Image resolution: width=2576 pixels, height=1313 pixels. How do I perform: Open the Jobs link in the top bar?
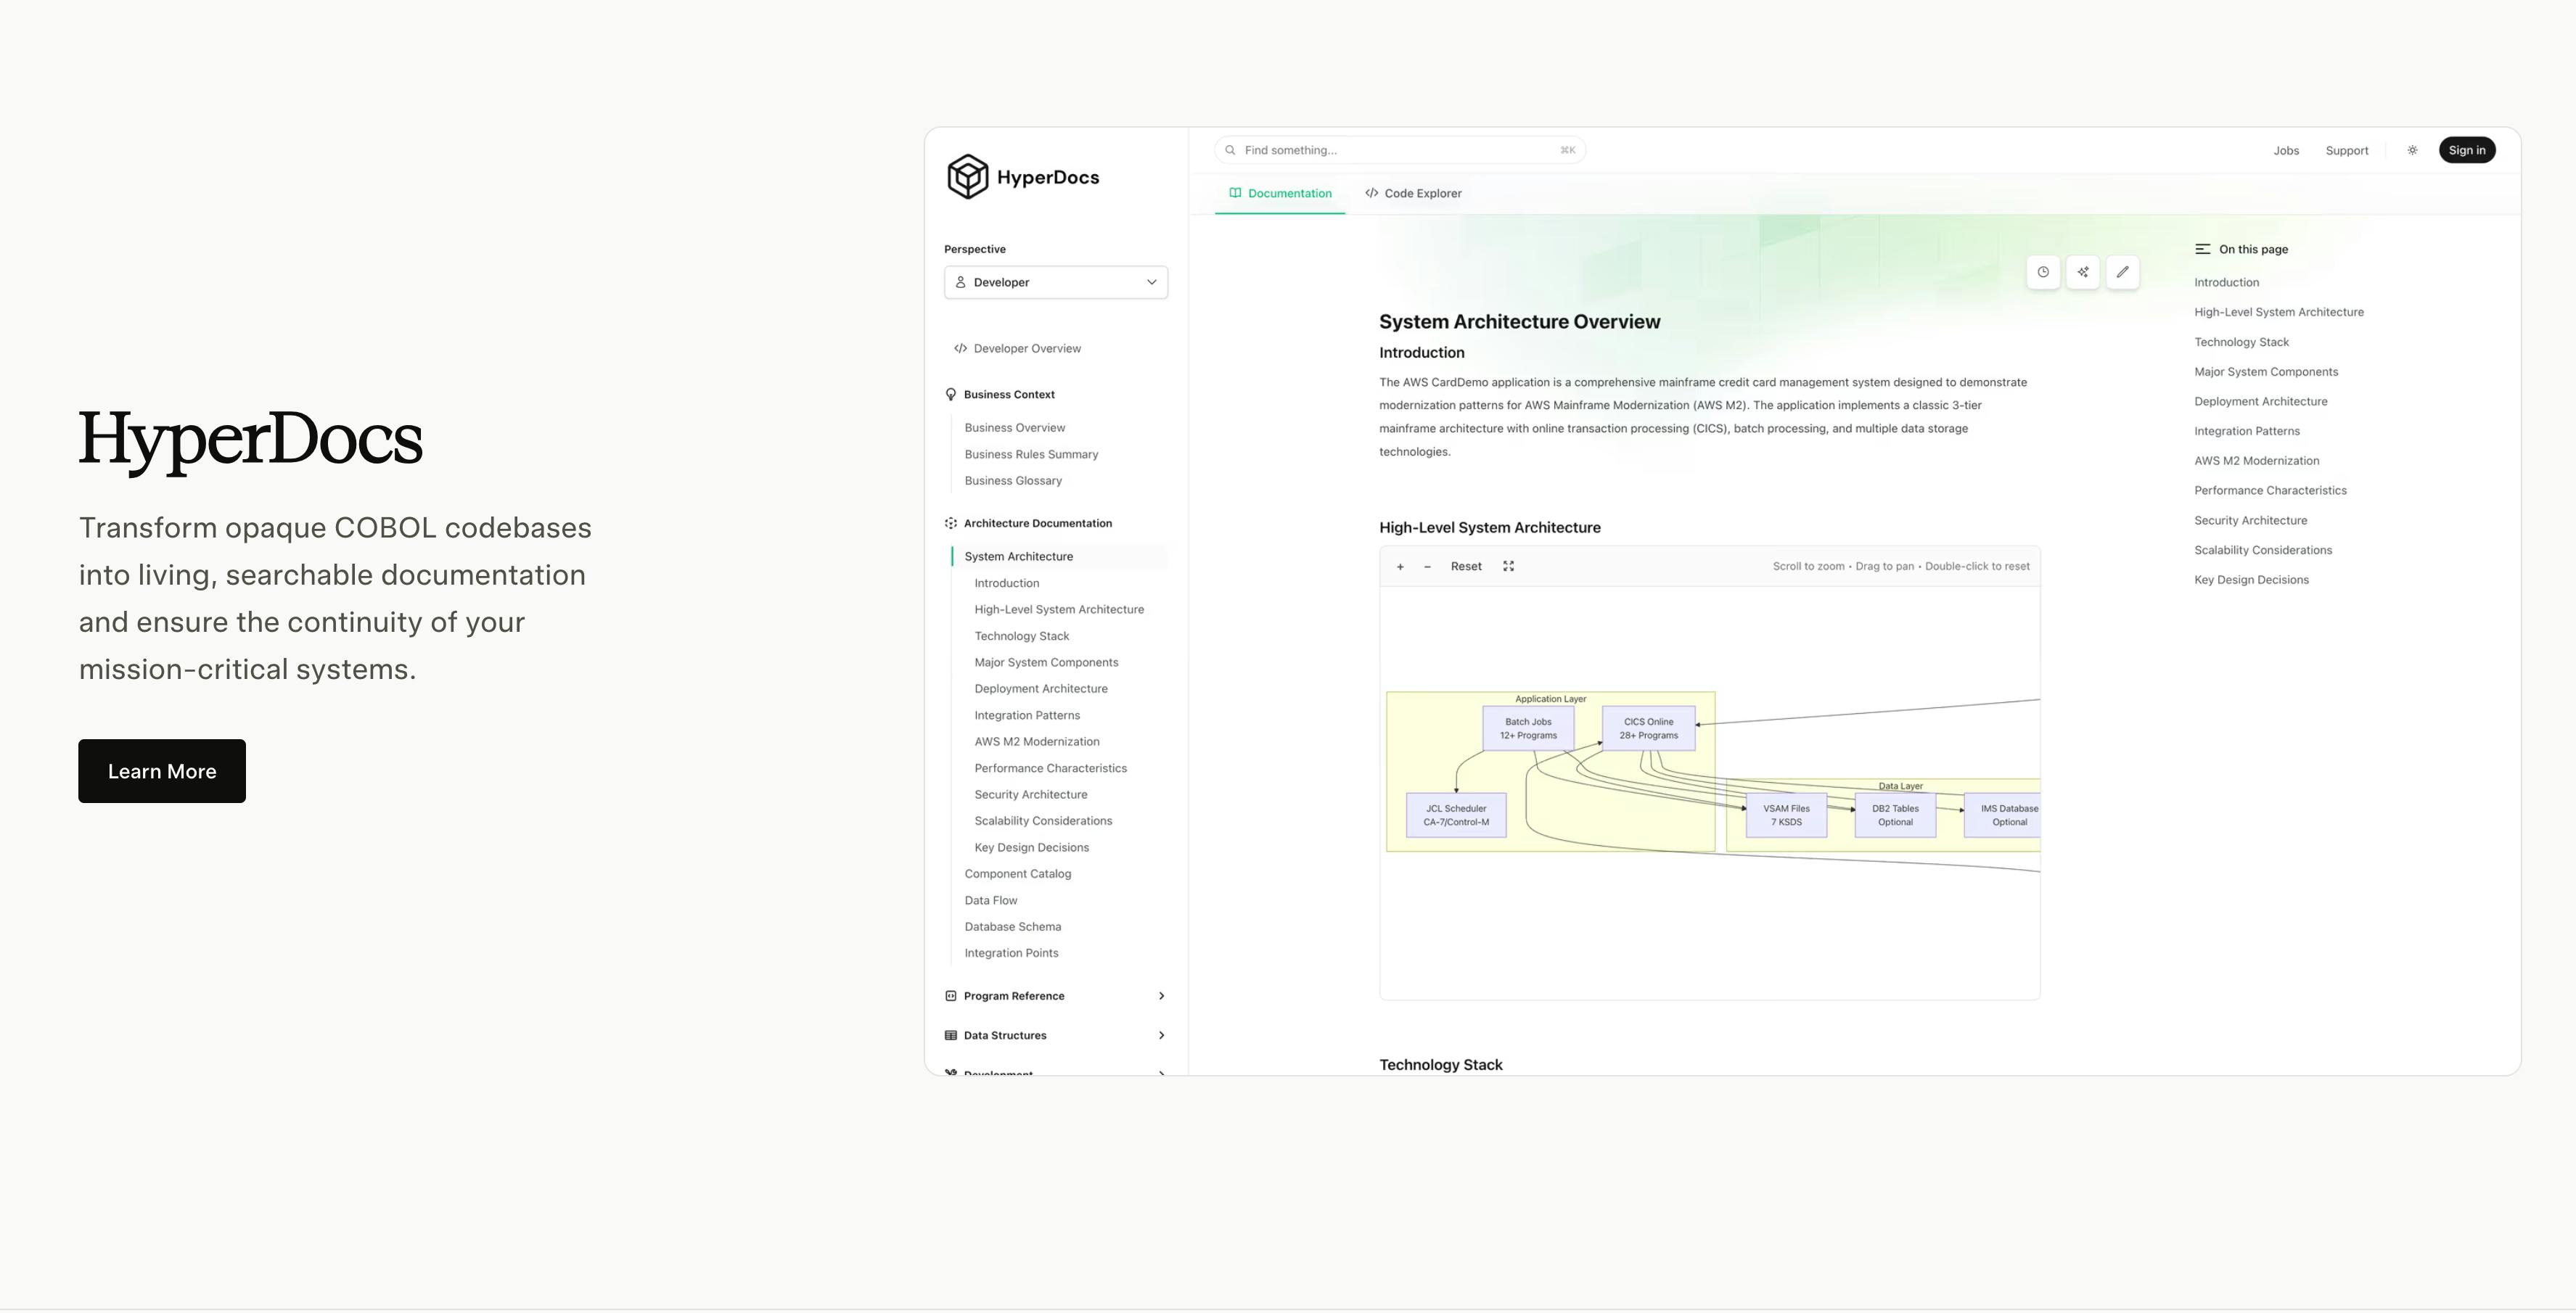coord(2286,151)
